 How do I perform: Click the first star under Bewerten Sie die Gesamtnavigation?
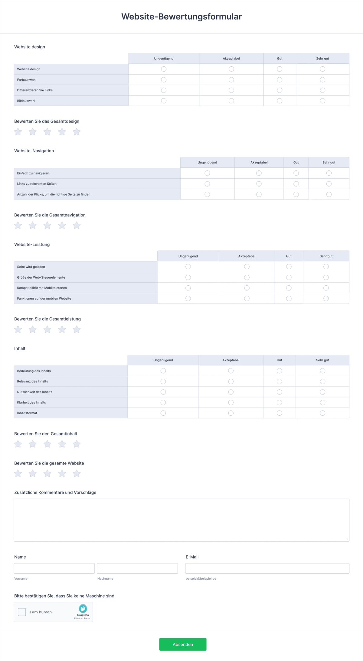[18, 225]
